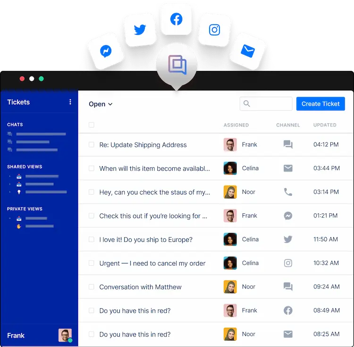Image resolution: width=354 pixels, height=347 pixels.
Task: Click the 04:12 PM updated time
Action: (x=326, y=144)
